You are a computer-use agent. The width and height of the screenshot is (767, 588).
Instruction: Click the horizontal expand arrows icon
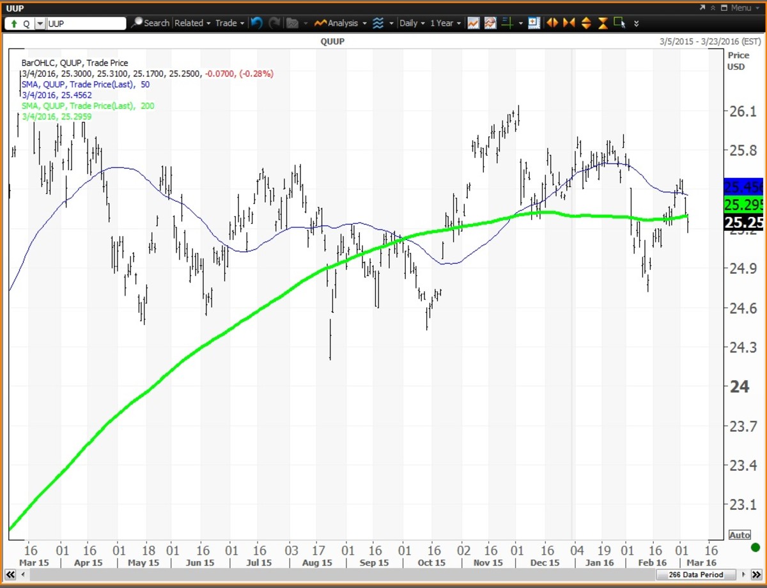click(552, 23)
